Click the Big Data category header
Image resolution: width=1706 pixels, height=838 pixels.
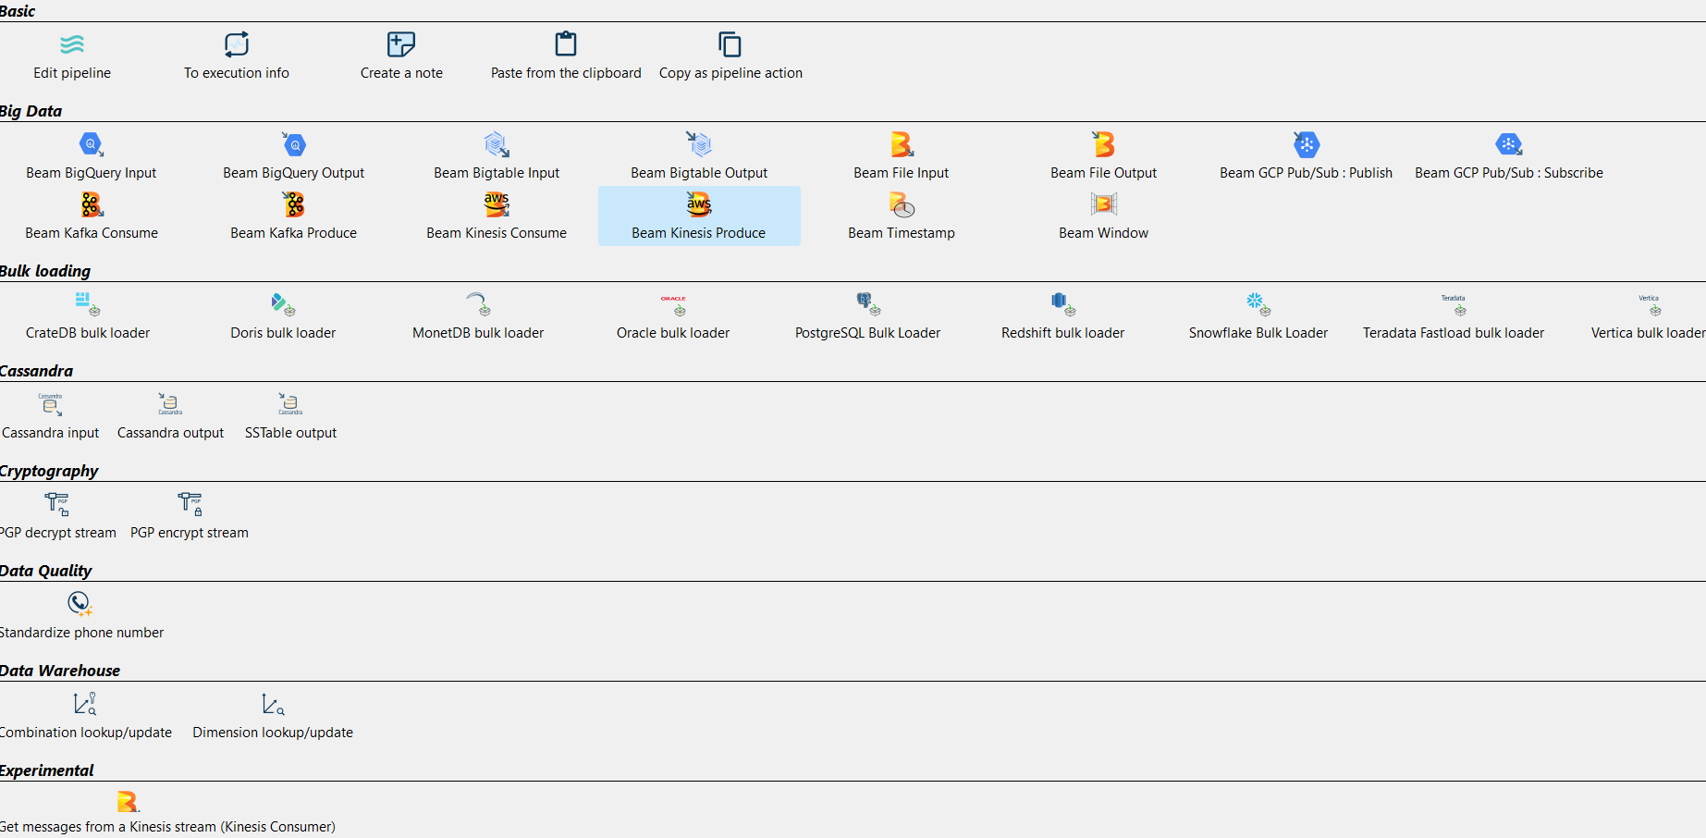tap(31, 111)
